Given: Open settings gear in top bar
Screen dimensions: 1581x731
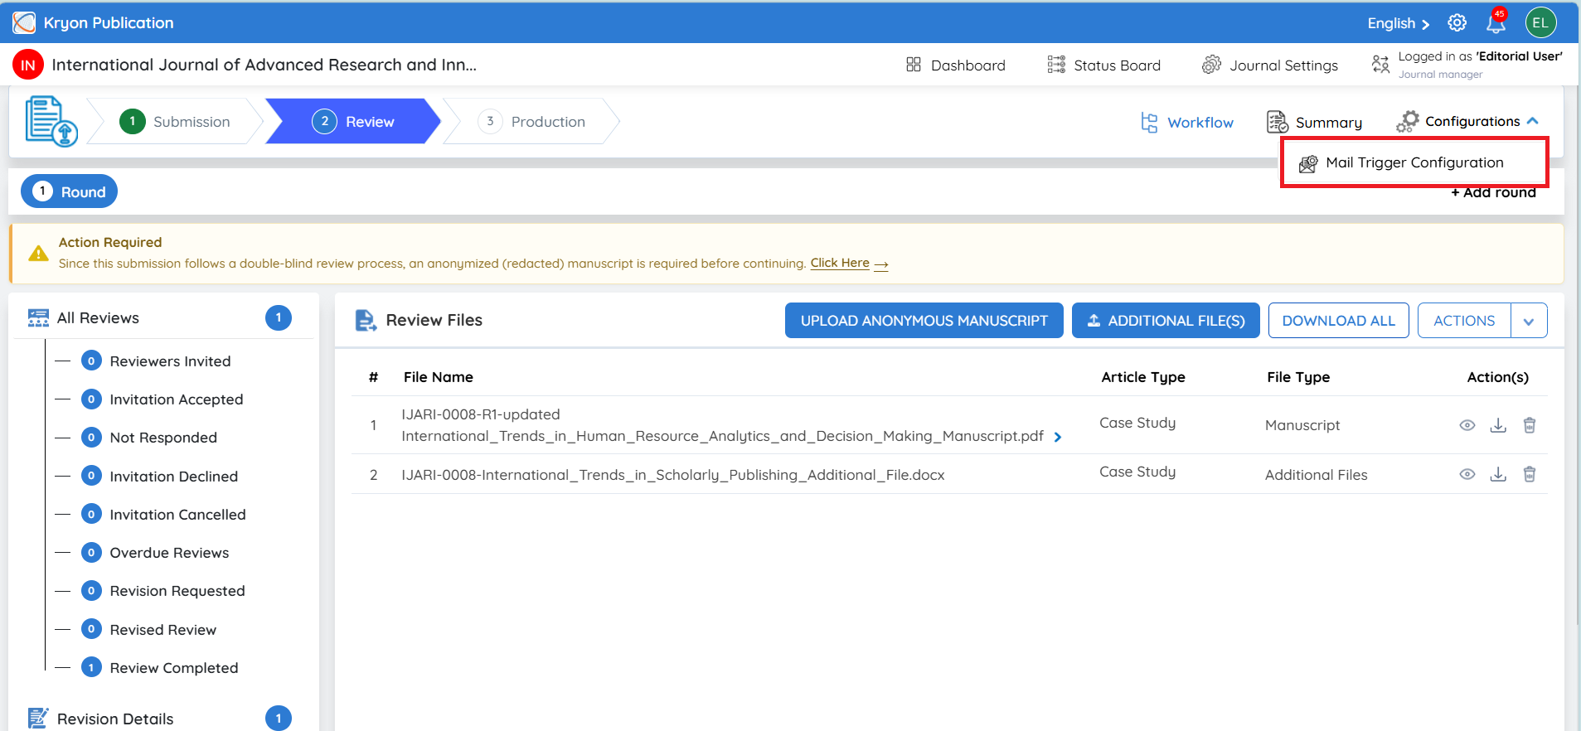Looking at the screenshot, I should pyautogui.click(x=1457, y=22).
